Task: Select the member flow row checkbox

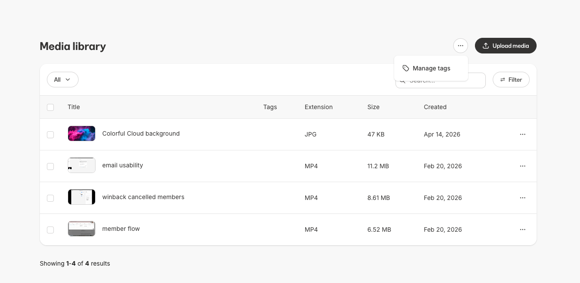Action: coord(50,230)
